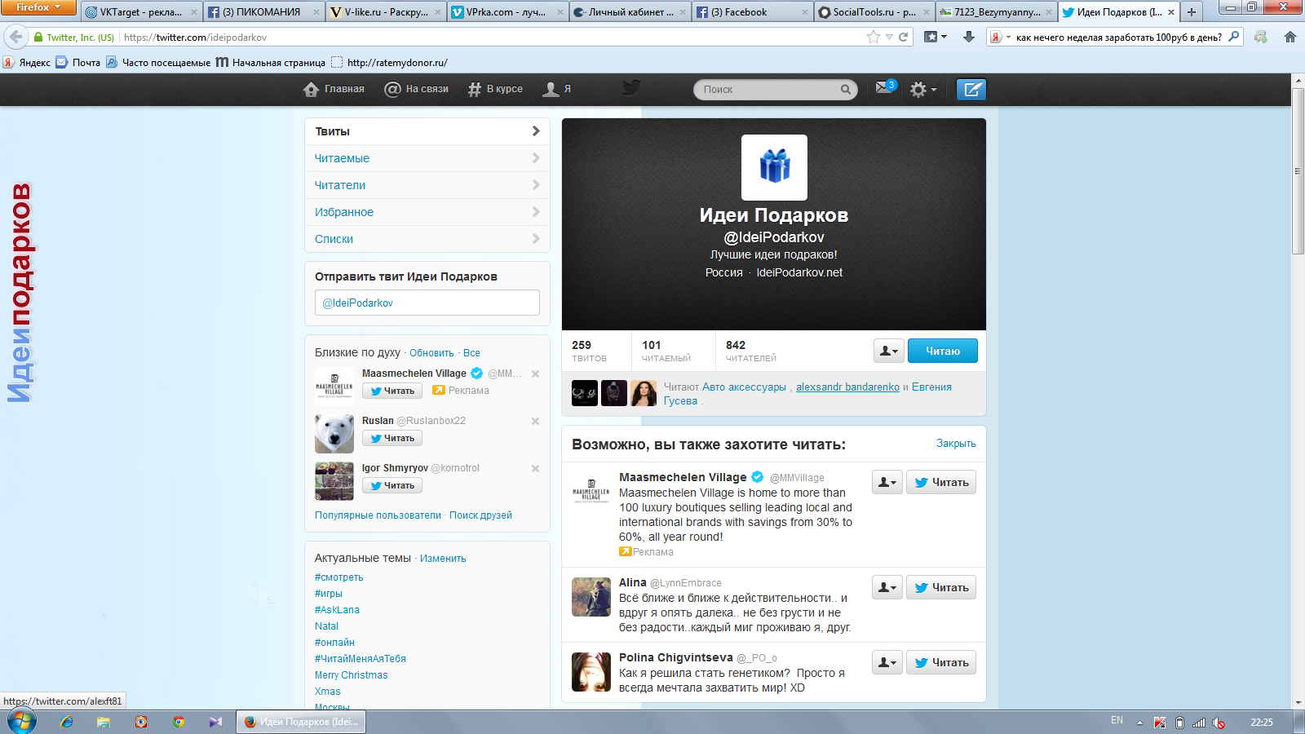Follow Maasmechelen Village in main list
The height and width of the screenshot is (734, 1305).
[x=941, y=482]
